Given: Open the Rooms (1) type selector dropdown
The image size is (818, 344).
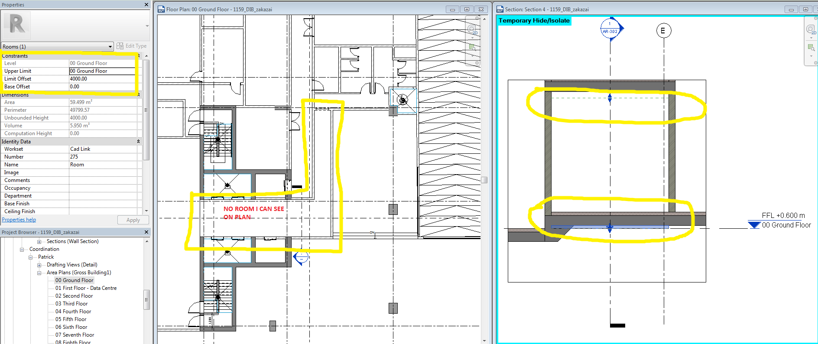Looking at the screenshot, I should point(110,47).
